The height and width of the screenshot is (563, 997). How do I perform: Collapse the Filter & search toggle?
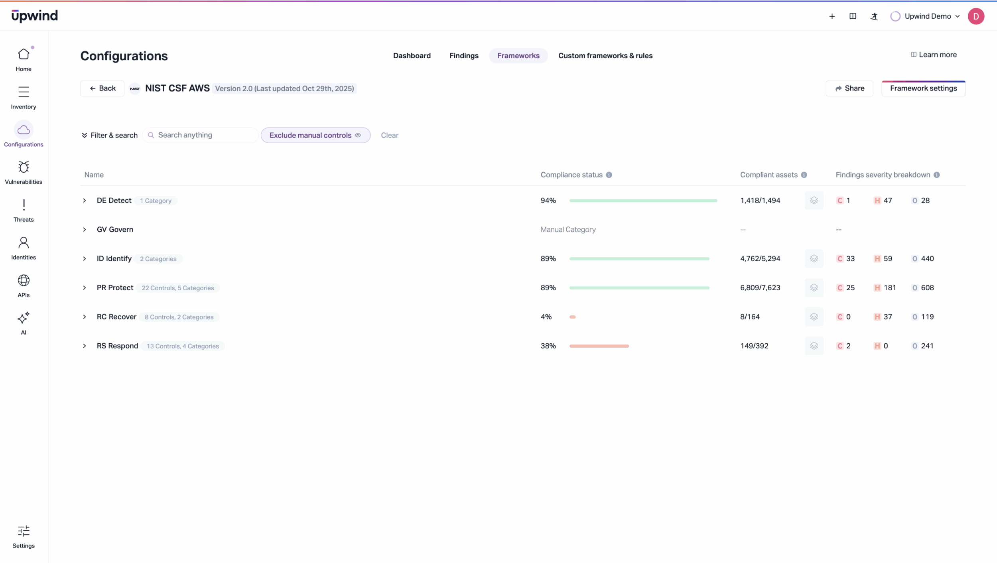click(109, 135)
